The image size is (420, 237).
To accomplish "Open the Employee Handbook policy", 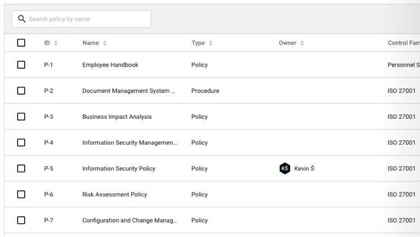I will click(110, 65).
